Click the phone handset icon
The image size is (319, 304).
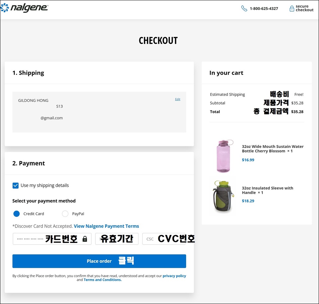tap(244, 9)
